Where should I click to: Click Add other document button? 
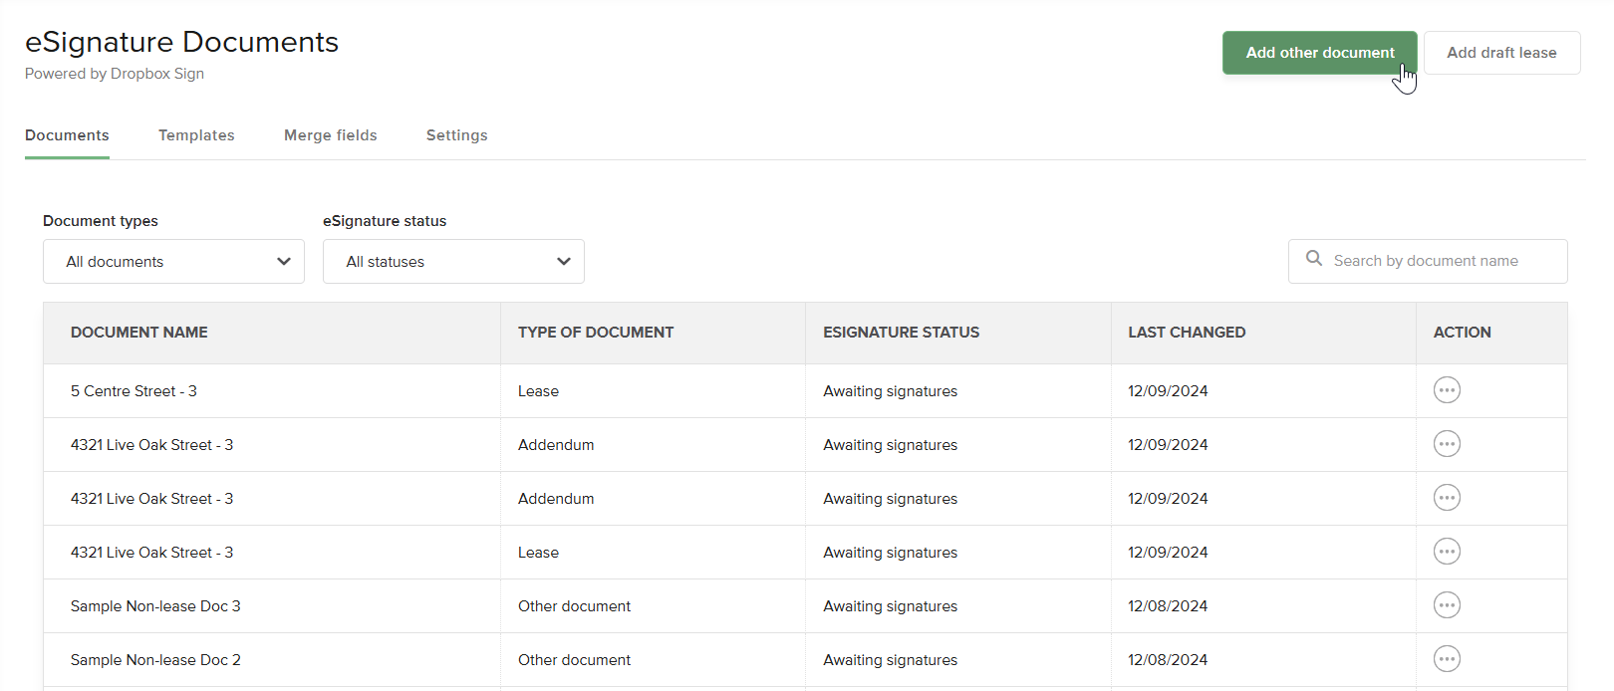pyautogui.click(x=1320, y=53)
